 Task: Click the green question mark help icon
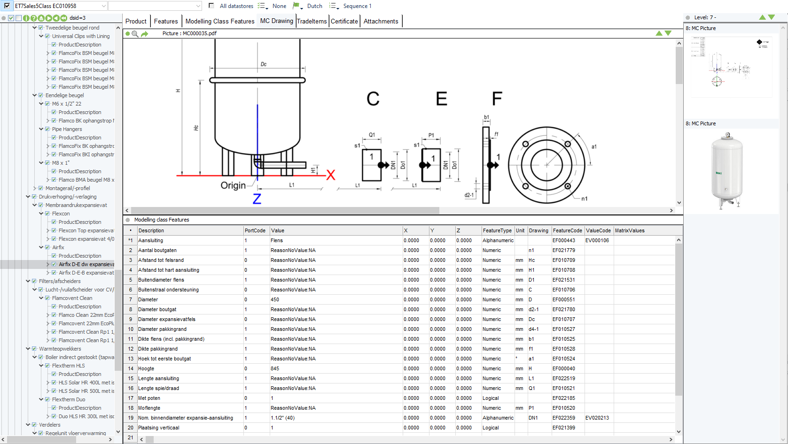pyautogui.click(x=34, y=18)
